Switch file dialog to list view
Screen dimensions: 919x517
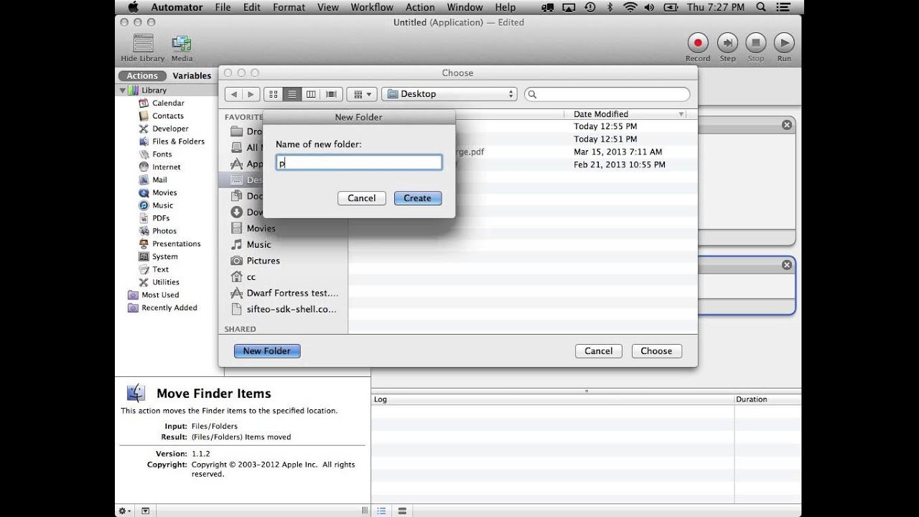click(x=291, y=94)
